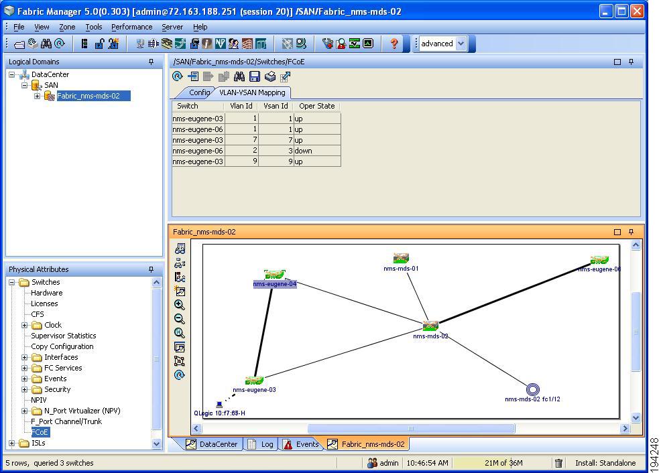
Task: Select the QLogic 10:f7:68-H host on map
Action: tap(219, 405)
